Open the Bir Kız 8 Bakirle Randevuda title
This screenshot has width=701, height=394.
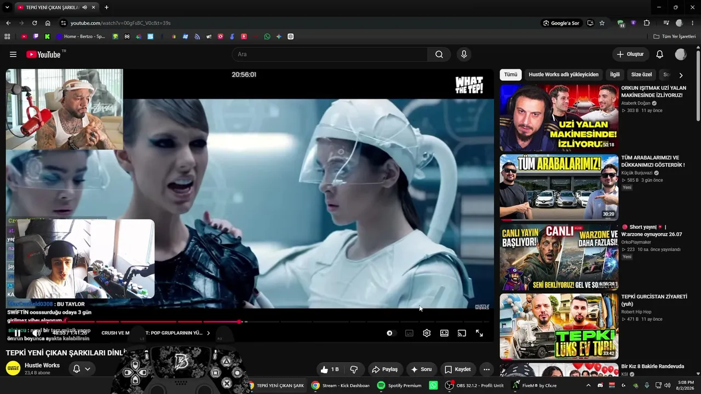click(653, 366)
